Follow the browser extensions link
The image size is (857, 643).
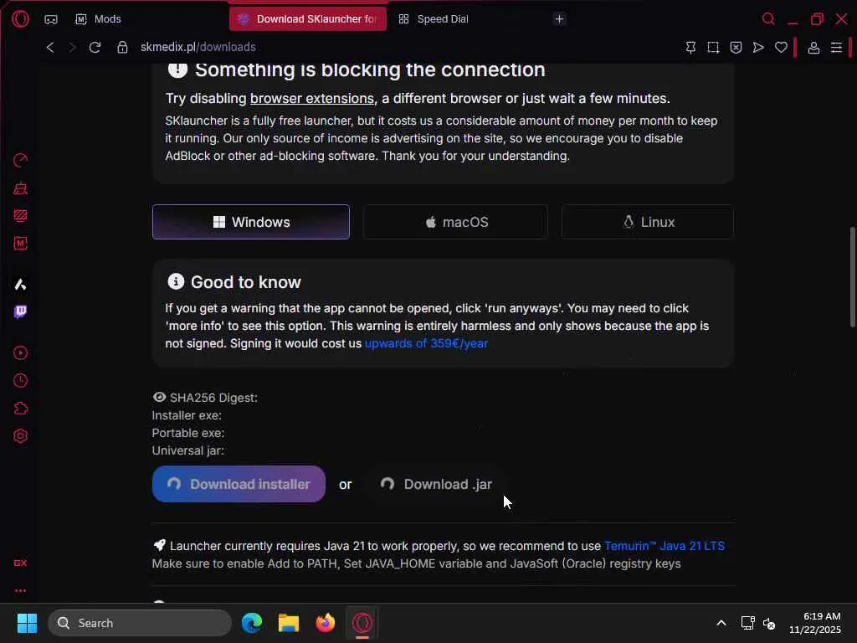312,99
